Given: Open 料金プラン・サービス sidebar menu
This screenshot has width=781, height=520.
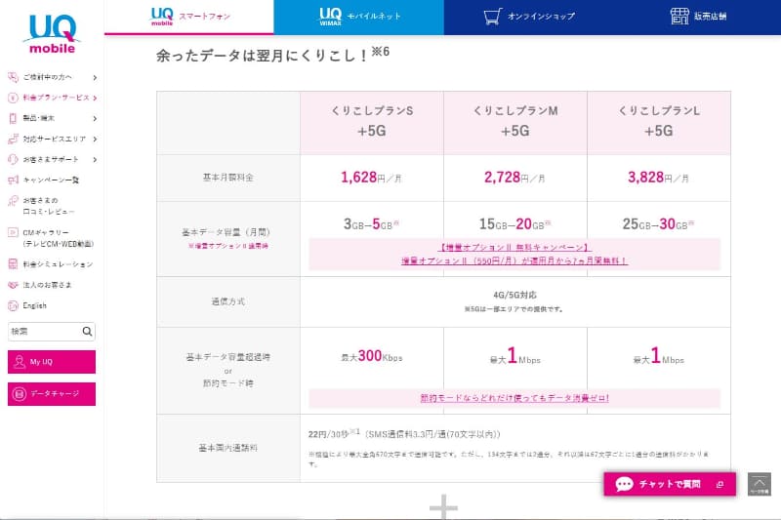Looking at the screenshot, I should pyautogui.click(x=52, y=98).
